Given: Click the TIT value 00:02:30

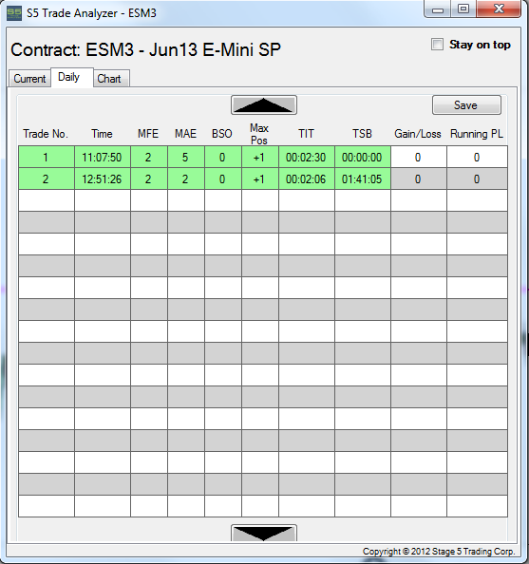Looking at the screenshot, I should 307,158.
